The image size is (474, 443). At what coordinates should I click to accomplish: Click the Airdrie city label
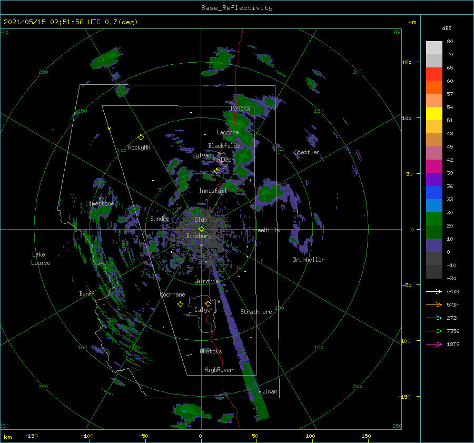(x=208, y=281)
